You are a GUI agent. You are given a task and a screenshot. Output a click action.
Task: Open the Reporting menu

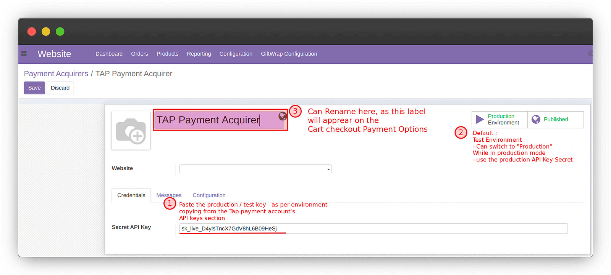click(199, 54)
